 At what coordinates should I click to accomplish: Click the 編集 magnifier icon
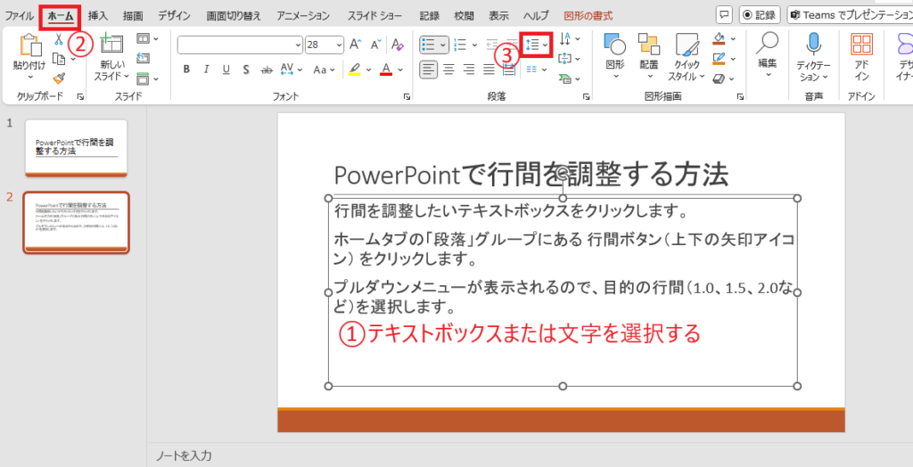tap(768, 43)
